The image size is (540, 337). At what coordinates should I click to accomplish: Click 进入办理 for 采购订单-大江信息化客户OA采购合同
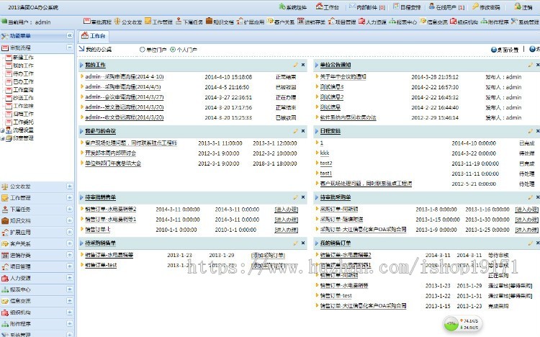[x=526, y=230]
